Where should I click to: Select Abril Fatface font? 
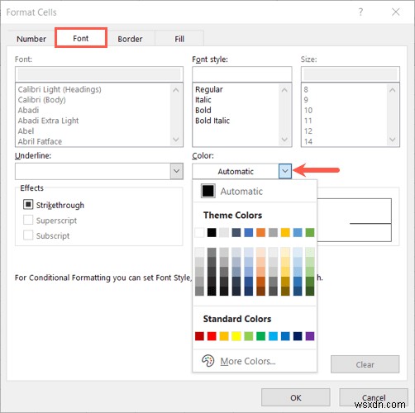(x=40, y=141)
